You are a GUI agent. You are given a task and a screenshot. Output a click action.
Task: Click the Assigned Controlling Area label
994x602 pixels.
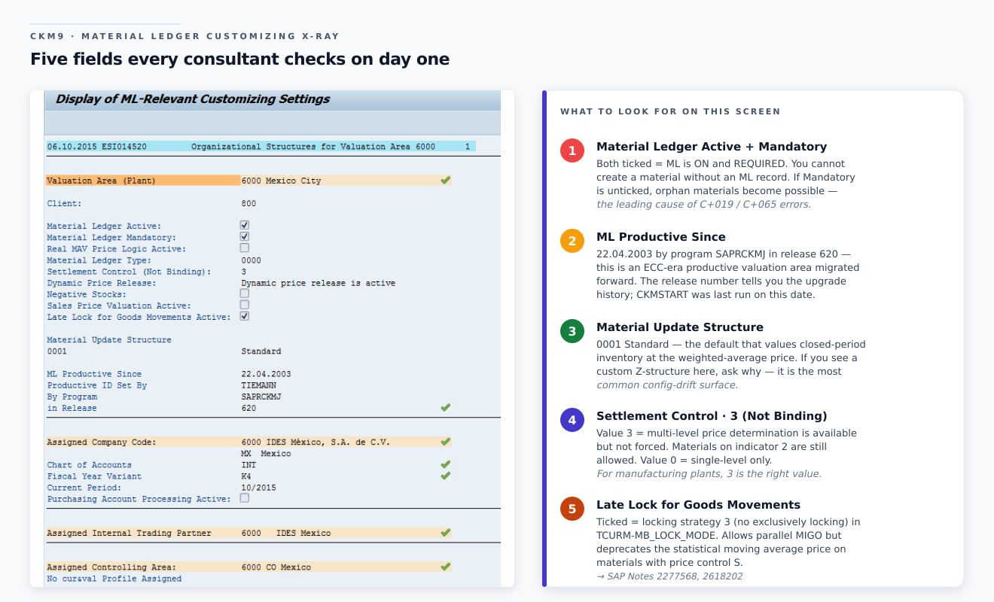[111, 567]
